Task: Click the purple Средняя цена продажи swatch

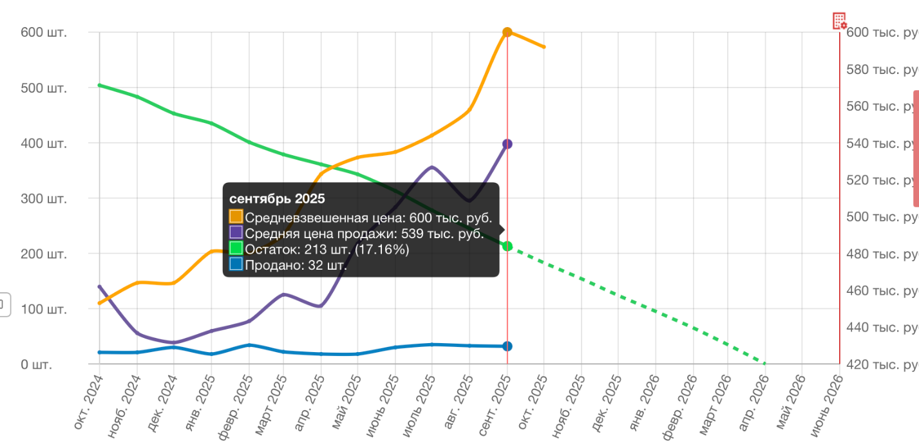Action: pyautogui.click(x=236, y=232)
